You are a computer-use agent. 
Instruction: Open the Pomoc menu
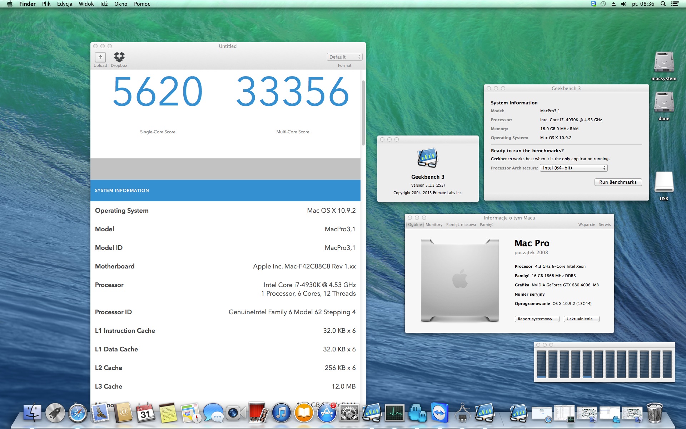click(142, 4)
